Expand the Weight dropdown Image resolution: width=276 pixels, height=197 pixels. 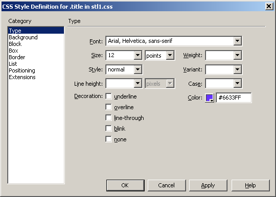(x=238, y=55)
